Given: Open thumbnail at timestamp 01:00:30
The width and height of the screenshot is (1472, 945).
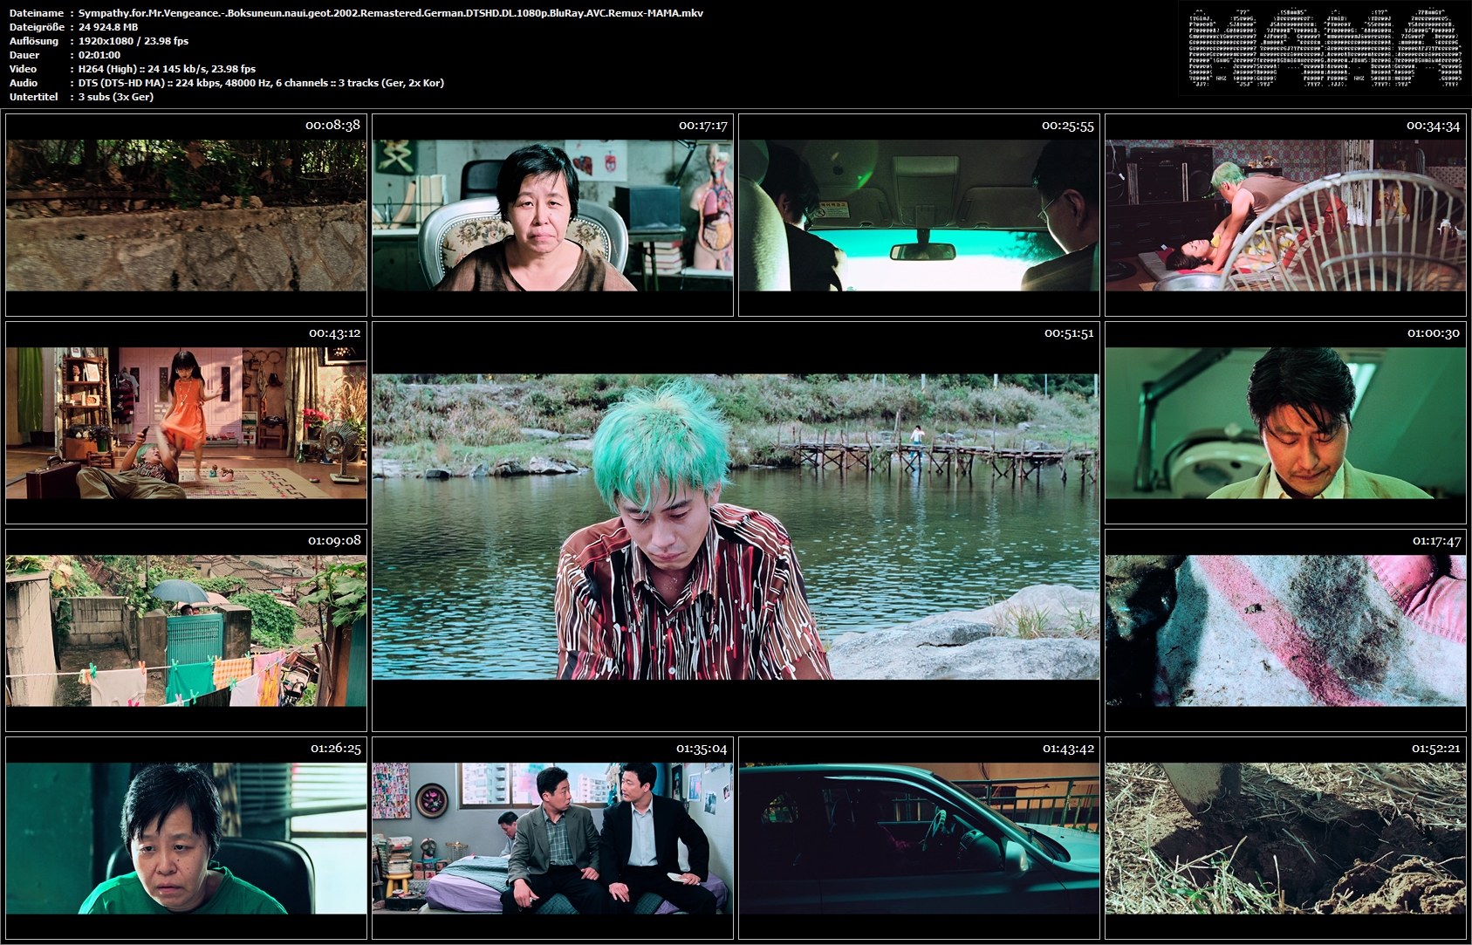Looking at the screenshot, I should click(x=1285, y=422).
